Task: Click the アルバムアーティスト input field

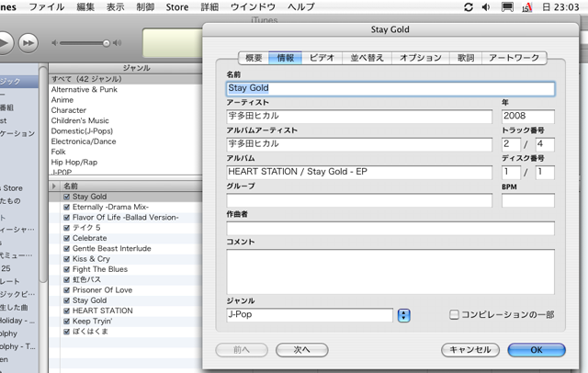Action: tap(359, 144)
